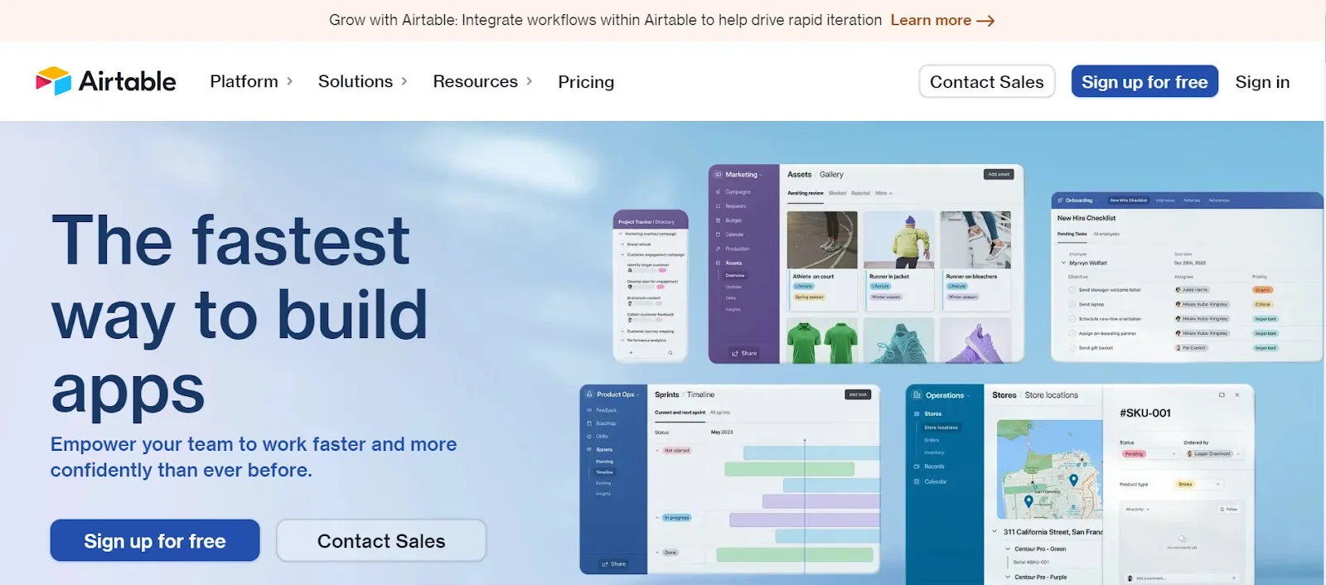Screen dimensions: 1326x585
Task: Open Budget in the Marketing sidebar
Action: [x=728, y=220]
